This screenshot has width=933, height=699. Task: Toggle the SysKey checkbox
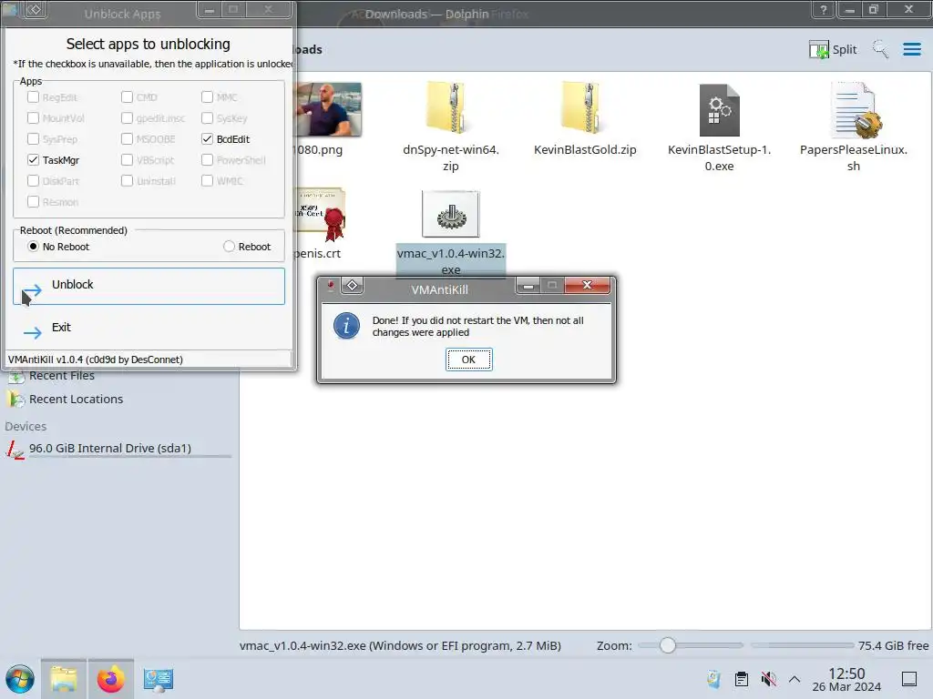(207, 118)
